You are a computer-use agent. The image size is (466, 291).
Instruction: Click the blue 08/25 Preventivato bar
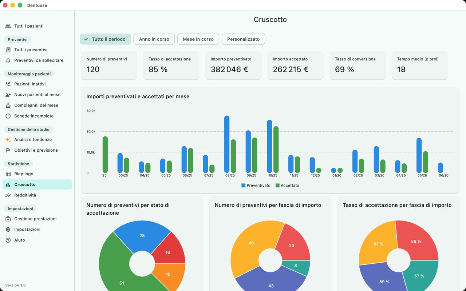227,144
